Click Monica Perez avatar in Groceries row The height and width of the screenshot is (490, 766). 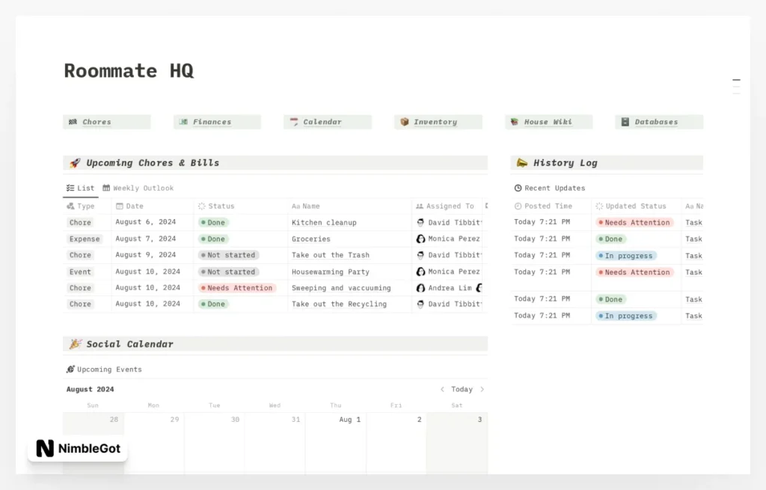420,239
